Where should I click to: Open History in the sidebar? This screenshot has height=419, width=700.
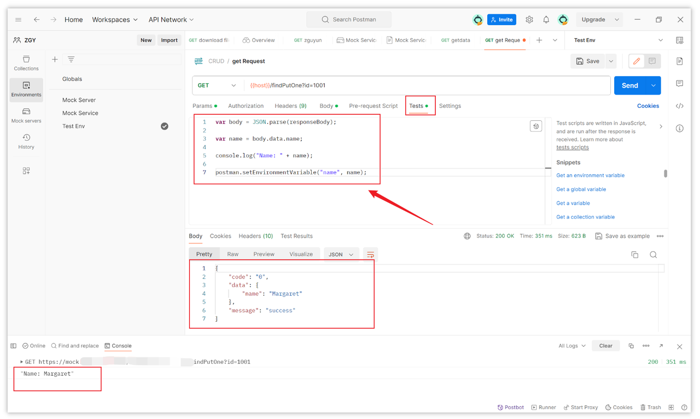pos(26,142)
